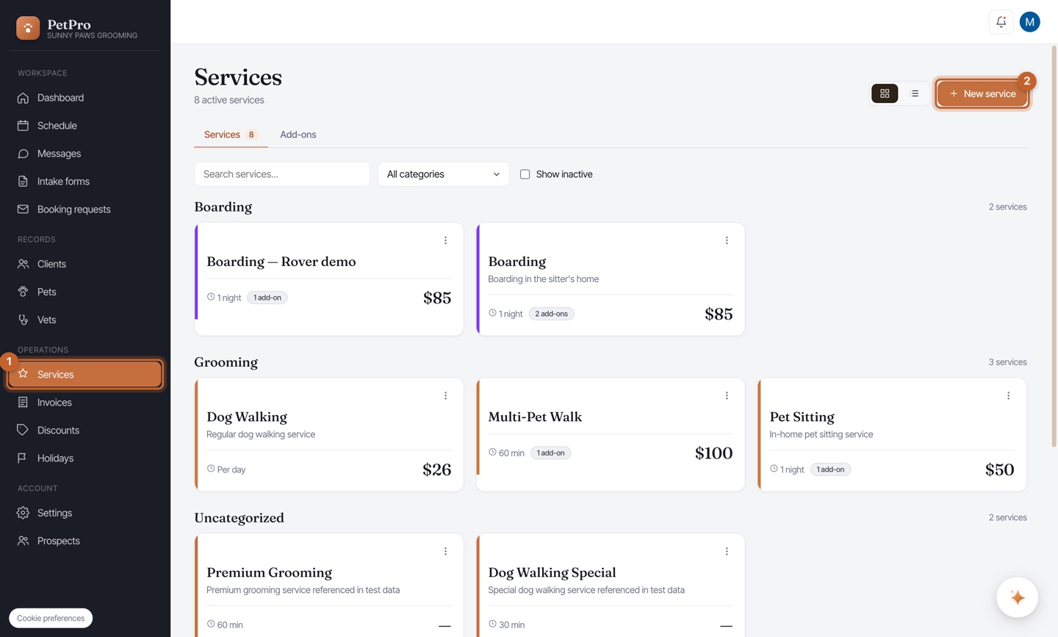This screenshot has width=1058, height=637.
Task: Click the Dashboard home icon
Action: click(x=23, y=98)
